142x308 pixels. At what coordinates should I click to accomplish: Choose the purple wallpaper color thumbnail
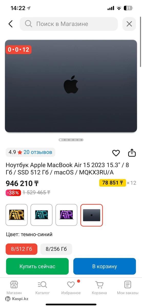pyautogui.click(x=66, y=215)
